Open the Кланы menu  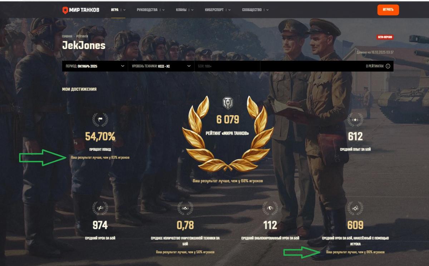click(185, 10)
